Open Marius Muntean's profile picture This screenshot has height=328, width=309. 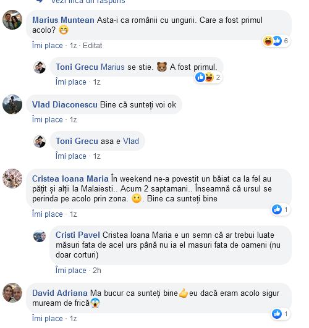pos(12,20)
